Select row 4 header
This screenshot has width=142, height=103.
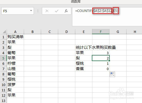[3, 53]
